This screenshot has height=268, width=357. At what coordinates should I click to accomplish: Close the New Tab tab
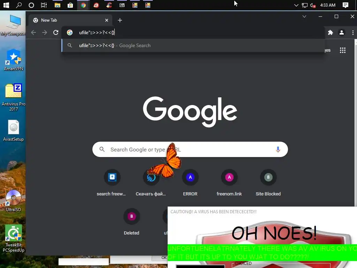click(107, 20)
